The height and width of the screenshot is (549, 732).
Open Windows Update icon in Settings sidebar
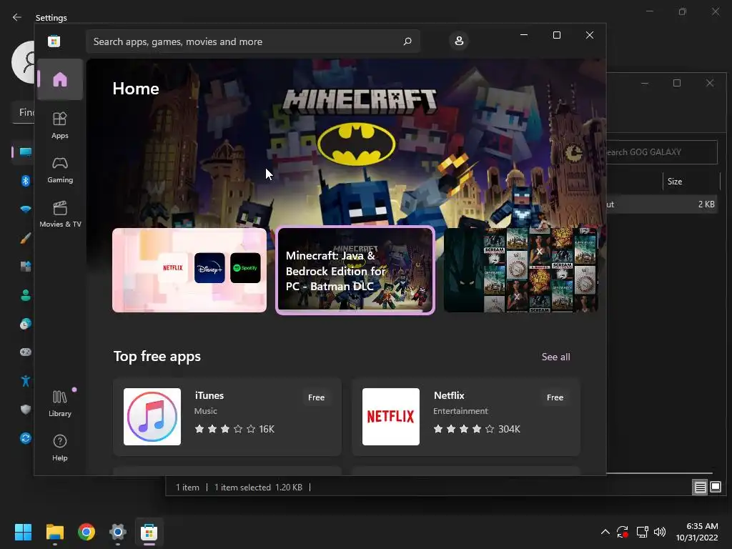pyautogui.click(x=26, y=438)
